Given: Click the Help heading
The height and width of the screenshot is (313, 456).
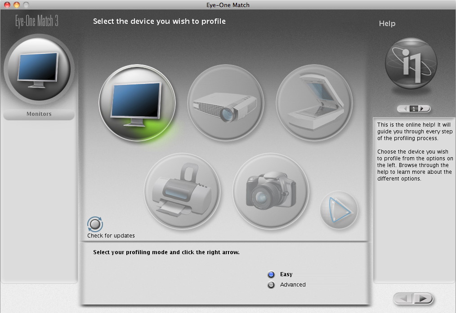Looking at the screenshot, I should coord(387,23).
